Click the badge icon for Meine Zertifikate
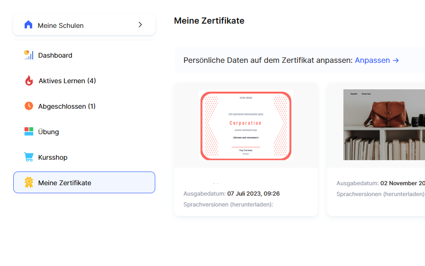Screen dimensions: 425x266 [x=29, y=183]
